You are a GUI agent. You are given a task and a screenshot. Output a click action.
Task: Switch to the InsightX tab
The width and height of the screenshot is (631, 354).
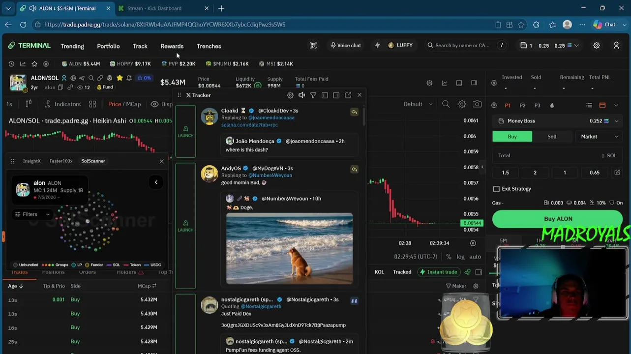click(32, 161)
